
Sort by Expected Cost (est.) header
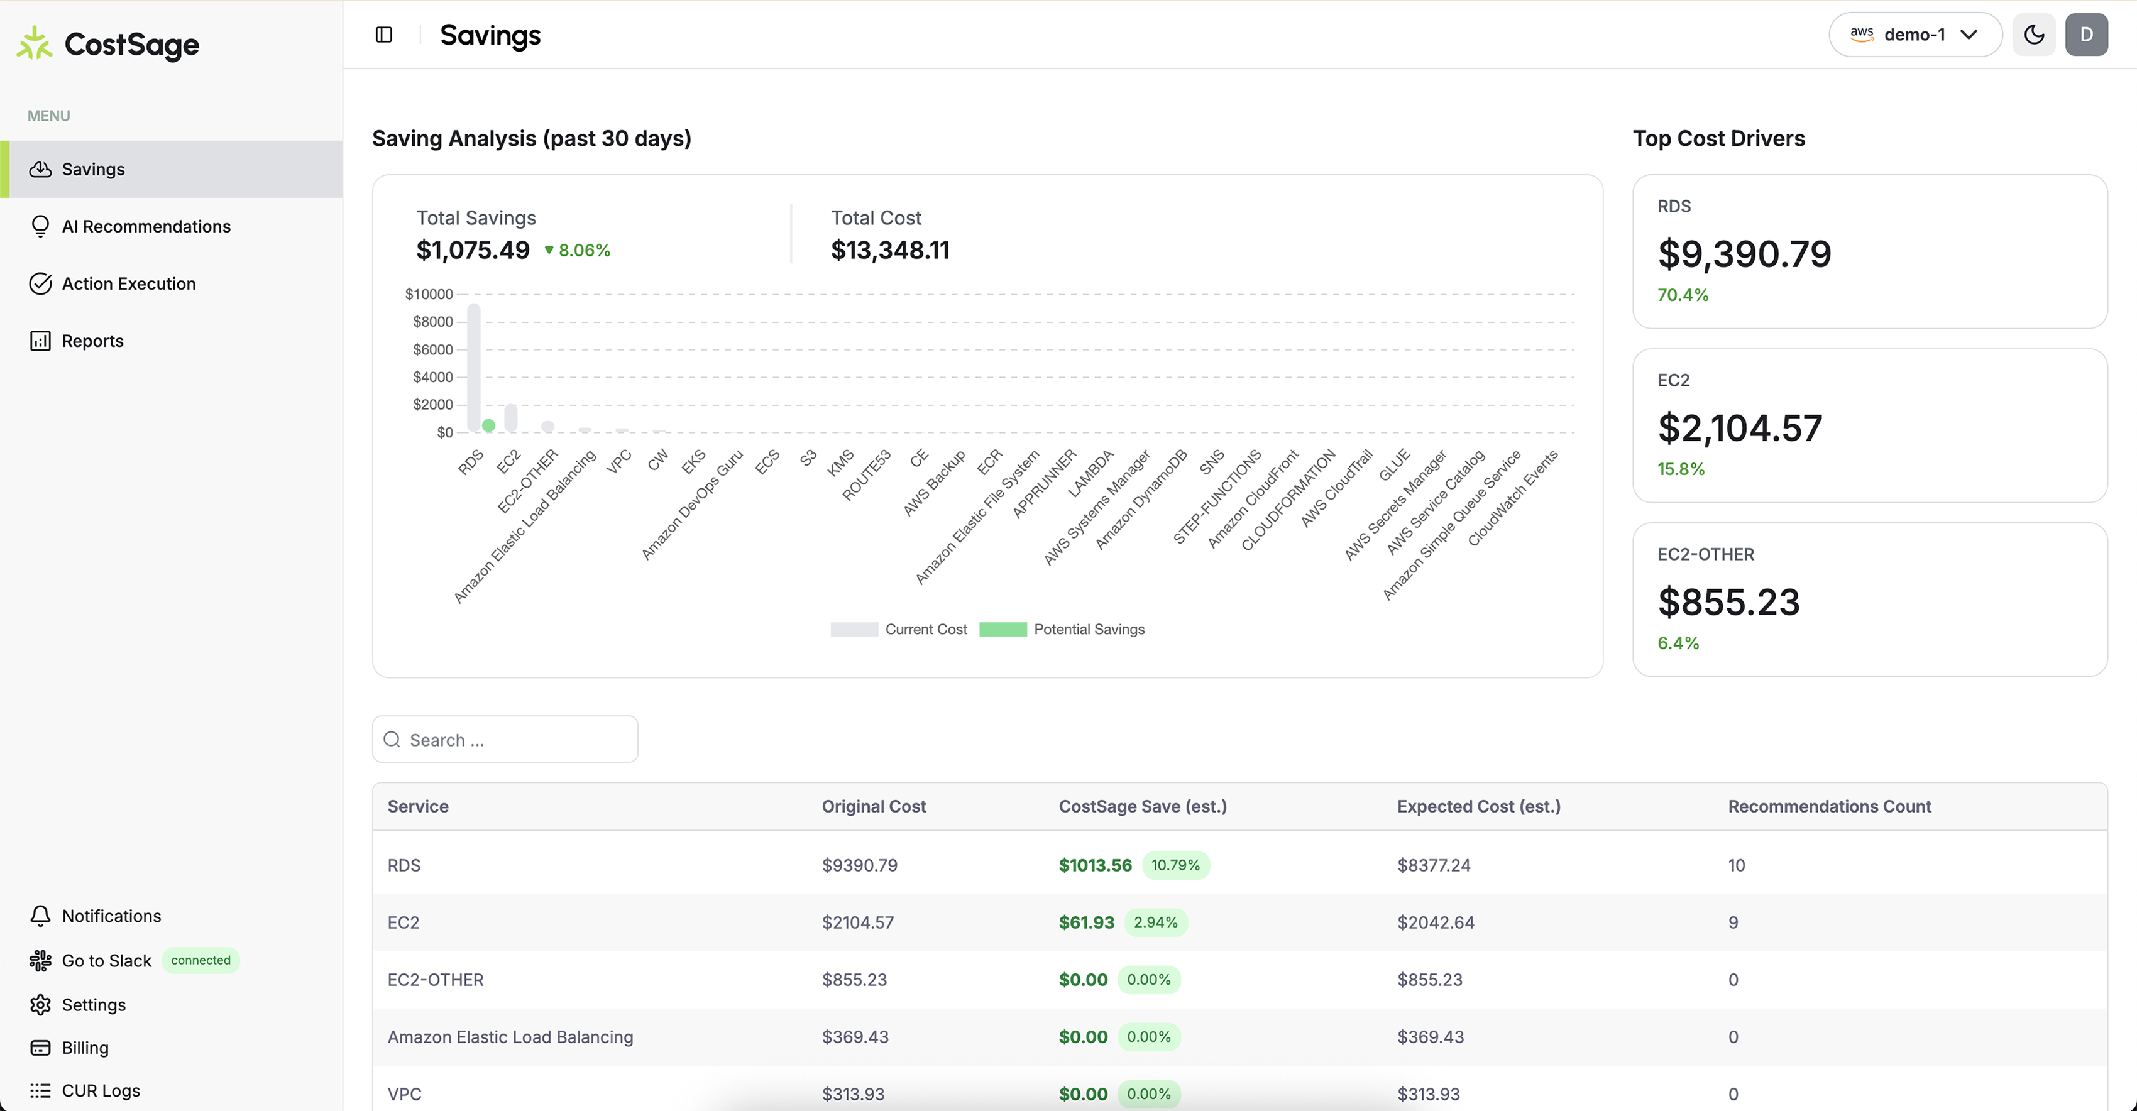(x=1478, y=806)
